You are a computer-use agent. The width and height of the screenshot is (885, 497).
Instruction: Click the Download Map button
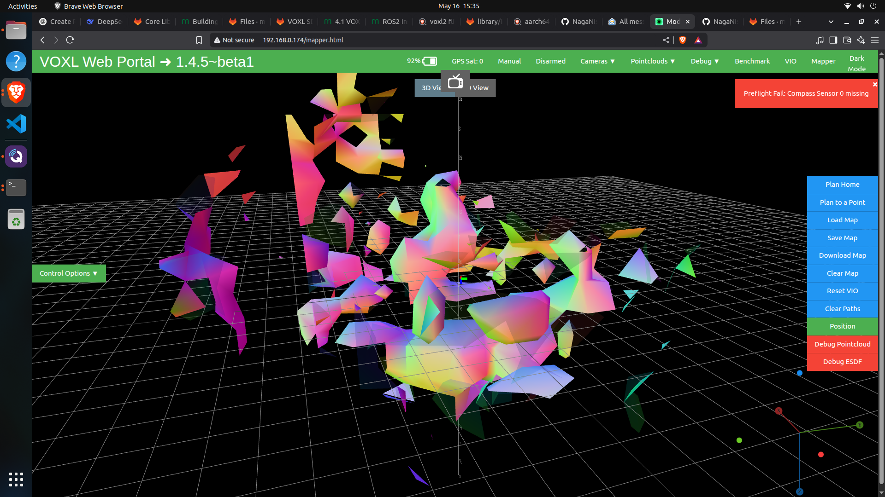click(x=842, y=255)
